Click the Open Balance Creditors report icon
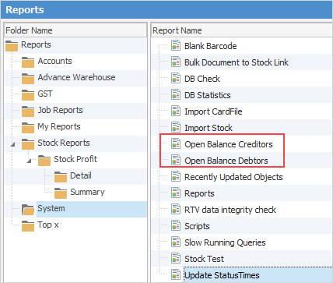The width and height of the screenshot is (333, 283). [176, 144]
